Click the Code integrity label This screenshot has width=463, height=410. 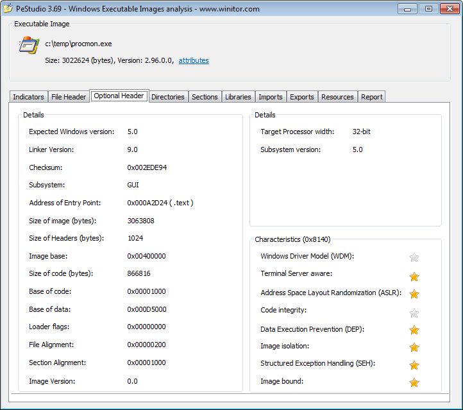tap(283, 310)
